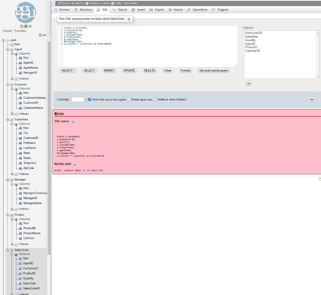Collapse the Columns panel with the << control

click(x=249, y=83)
